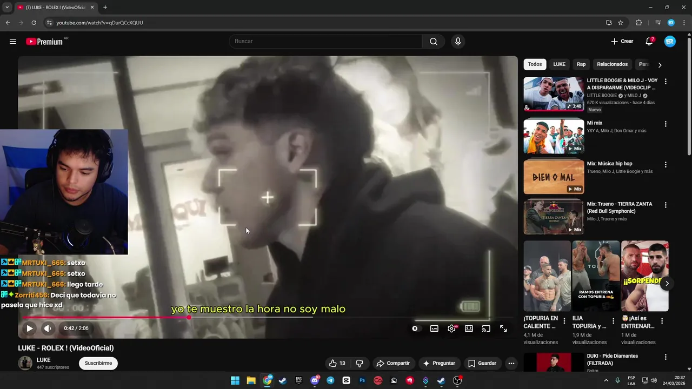Play the paused video
Image resolution: width=692 pixels, height=389 pixels.
coord(30,328)
